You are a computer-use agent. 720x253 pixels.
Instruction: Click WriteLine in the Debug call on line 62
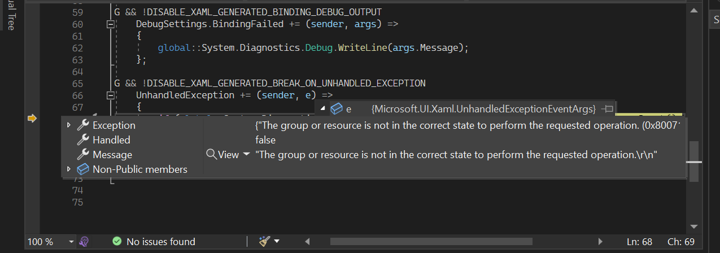[x=361, y=48]
